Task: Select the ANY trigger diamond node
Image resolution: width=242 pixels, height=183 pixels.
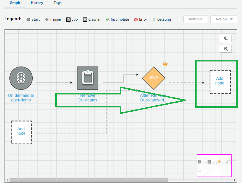Action: [154, 78]
